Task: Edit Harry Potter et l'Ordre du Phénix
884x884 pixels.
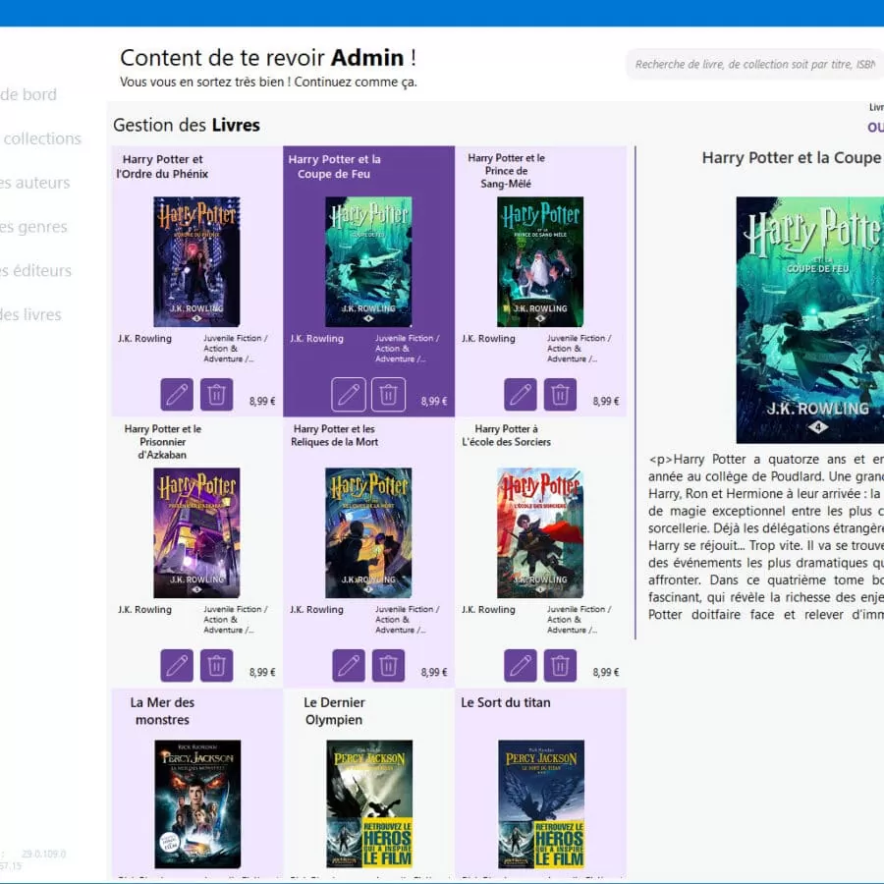Action: (177, 394)
